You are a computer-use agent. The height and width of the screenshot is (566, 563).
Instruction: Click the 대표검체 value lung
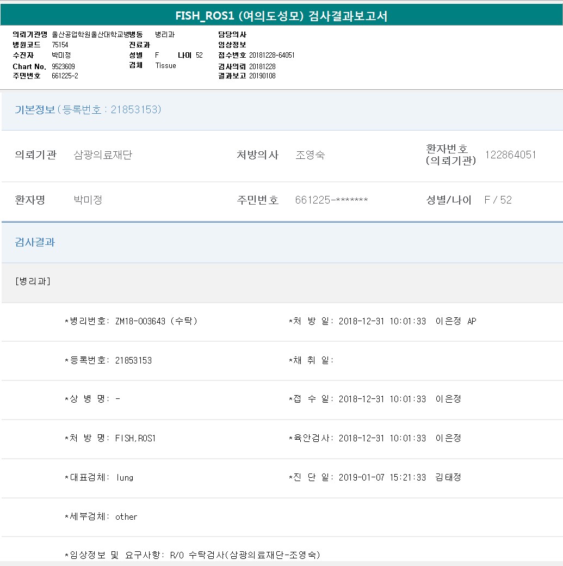[x=125, y=477]
